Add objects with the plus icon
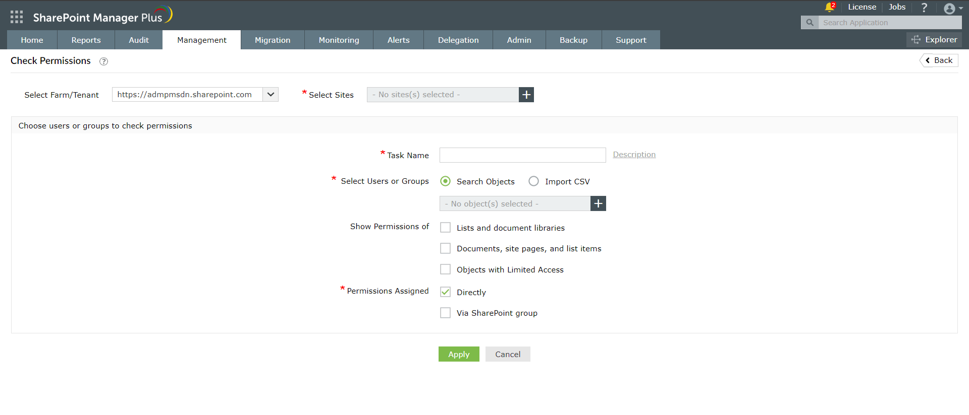The width and height of the screenshot is (969, 415). (598, 203)
